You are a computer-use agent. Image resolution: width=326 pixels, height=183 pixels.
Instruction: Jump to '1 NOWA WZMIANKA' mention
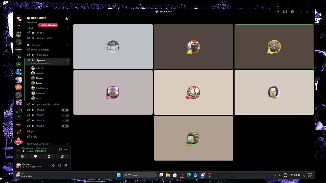coord(48,25)
